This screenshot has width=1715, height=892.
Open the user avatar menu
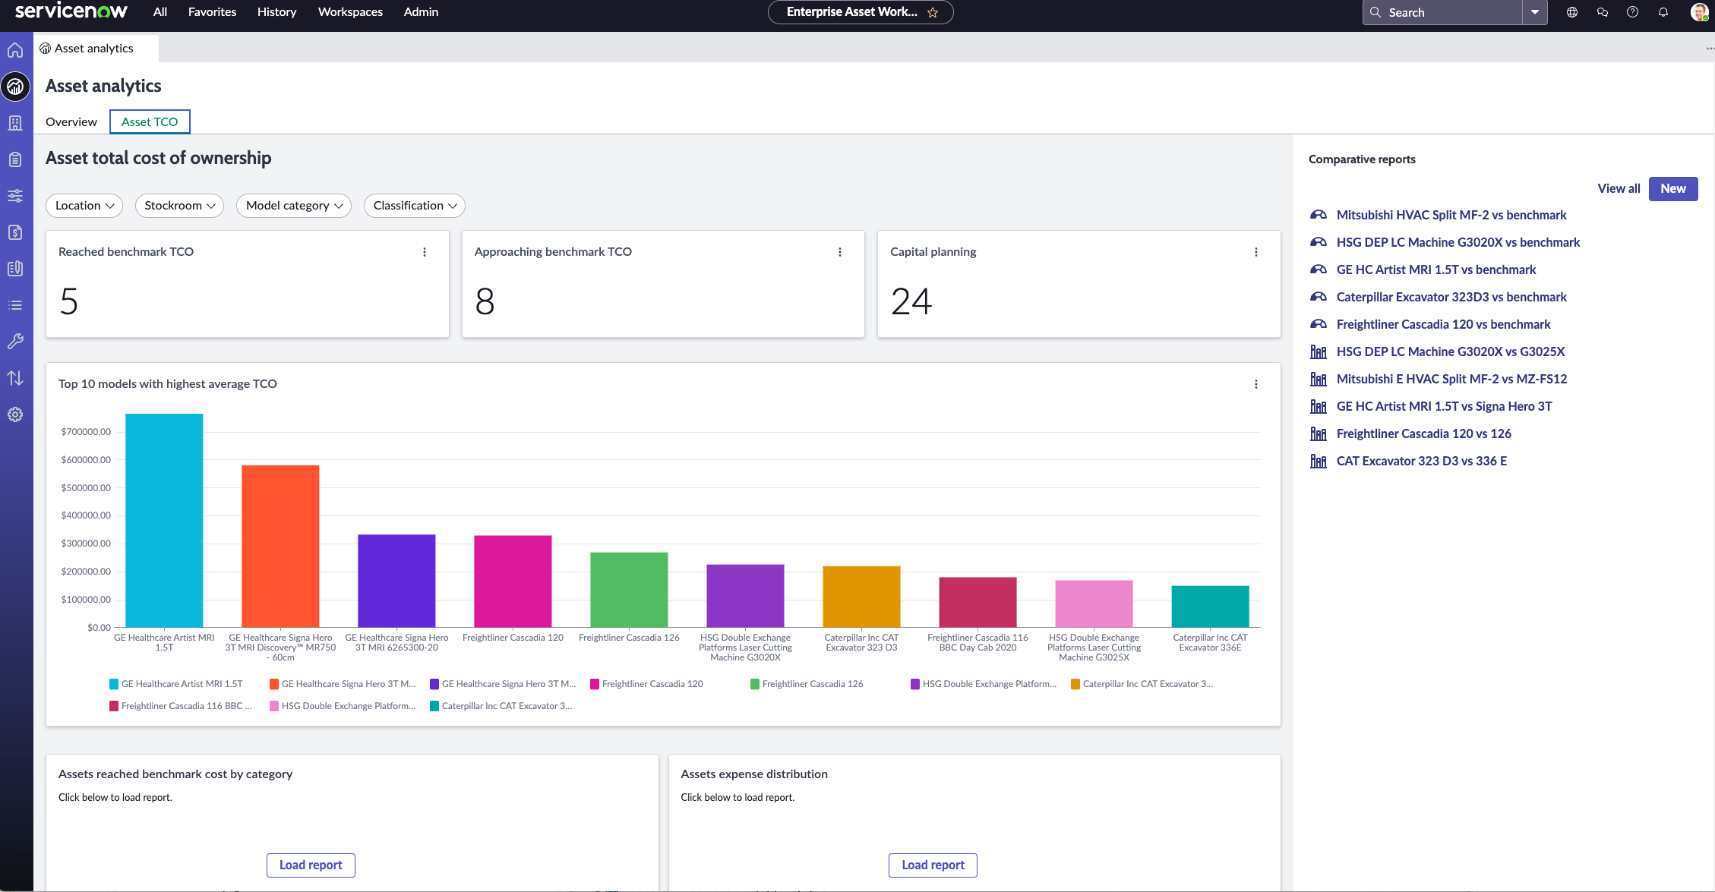(1699, 12)
